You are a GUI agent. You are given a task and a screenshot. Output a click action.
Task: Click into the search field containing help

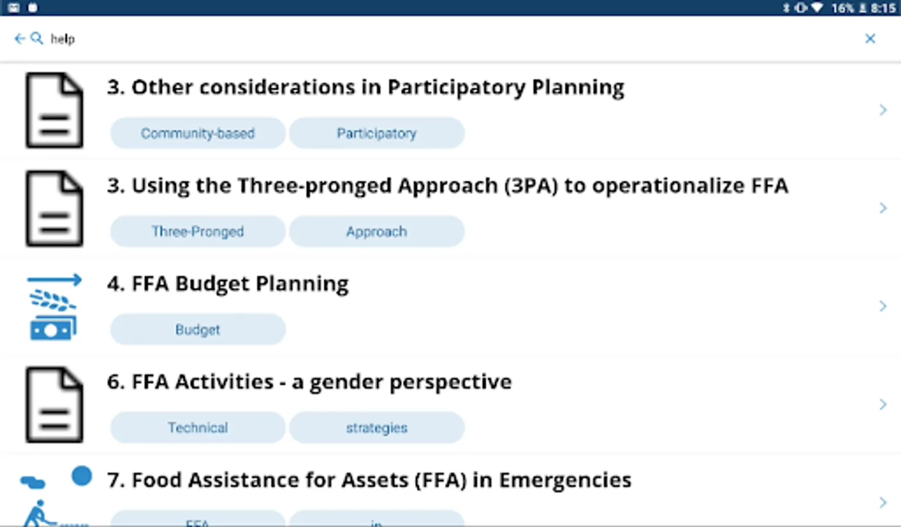pyautogui.click(x=411, y=39)
